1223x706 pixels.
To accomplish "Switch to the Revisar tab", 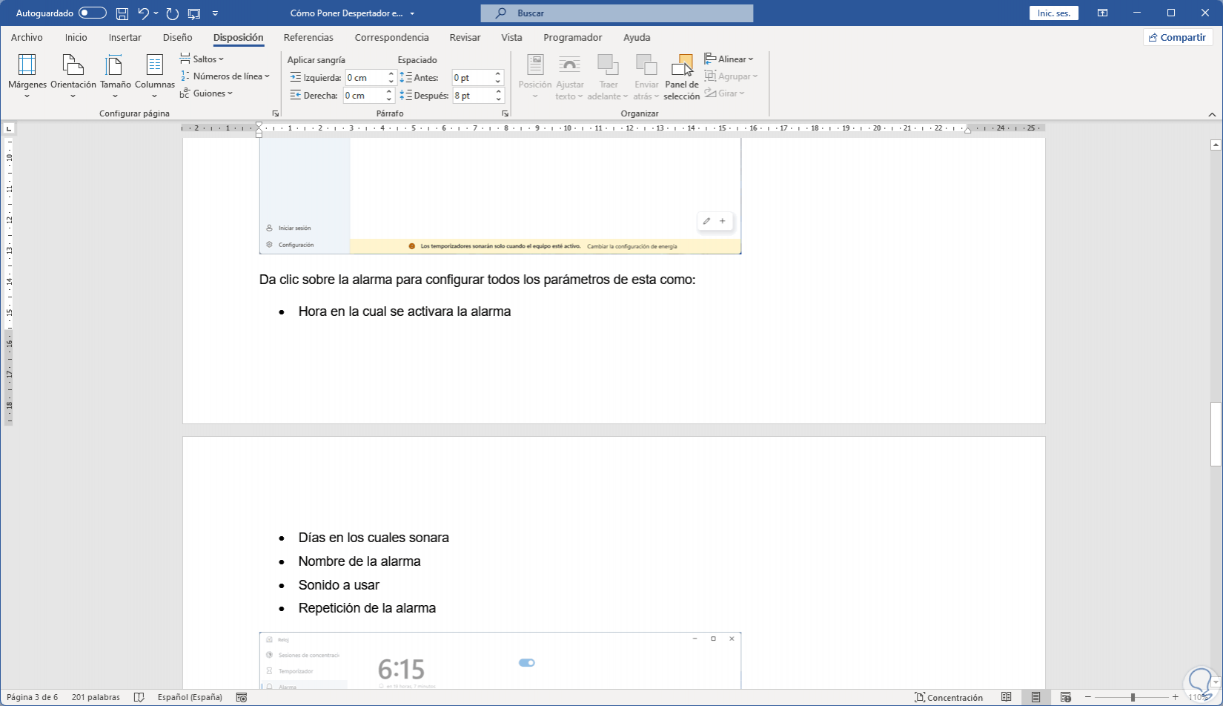I will pos(465,37).
